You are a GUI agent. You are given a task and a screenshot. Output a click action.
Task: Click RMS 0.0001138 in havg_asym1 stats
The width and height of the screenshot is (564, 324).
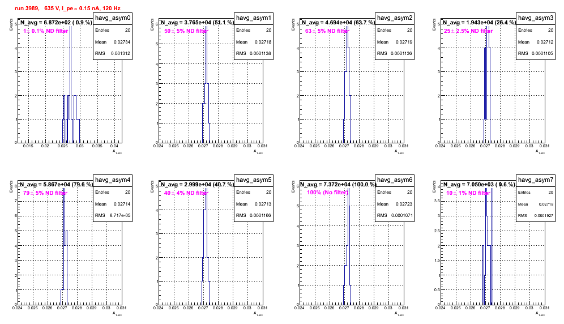pos(254,53)
